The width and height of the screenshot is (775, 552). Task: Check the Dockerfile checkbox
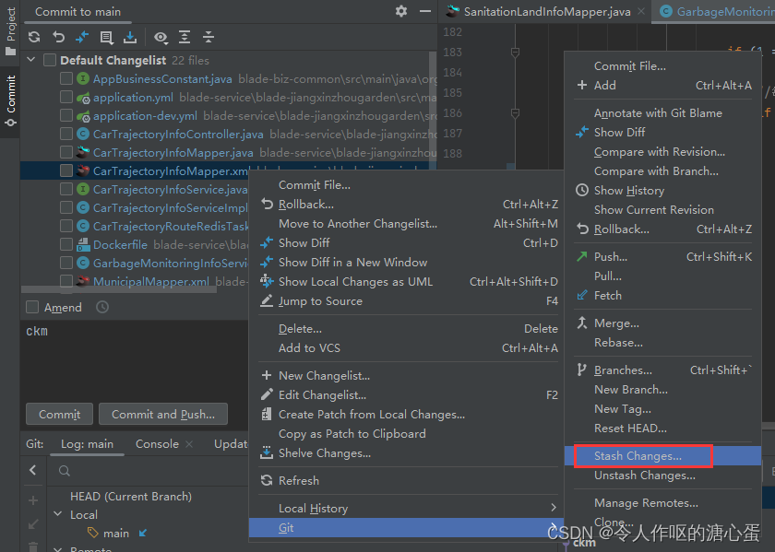pos(66,245)
